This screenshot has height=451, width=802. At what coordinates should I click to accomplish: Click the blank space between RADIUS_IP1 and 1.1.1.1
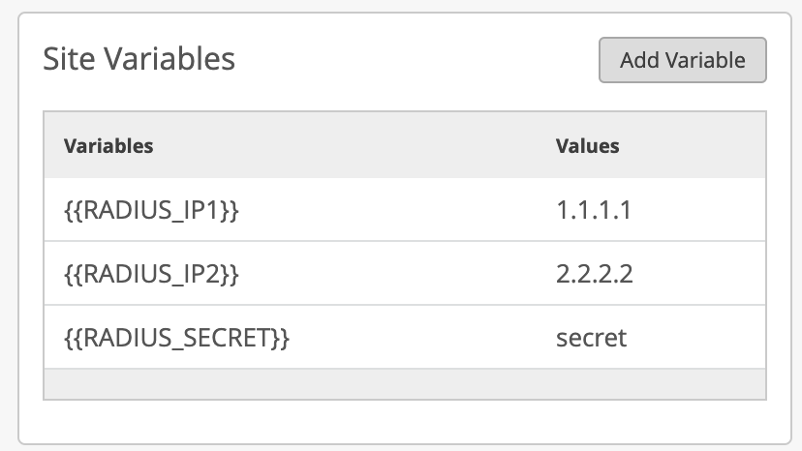397,210
